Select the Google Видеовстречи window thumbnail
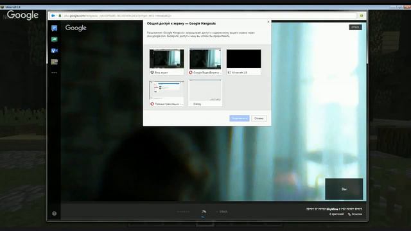The image size is (411, 231). [x=205, y=62]
